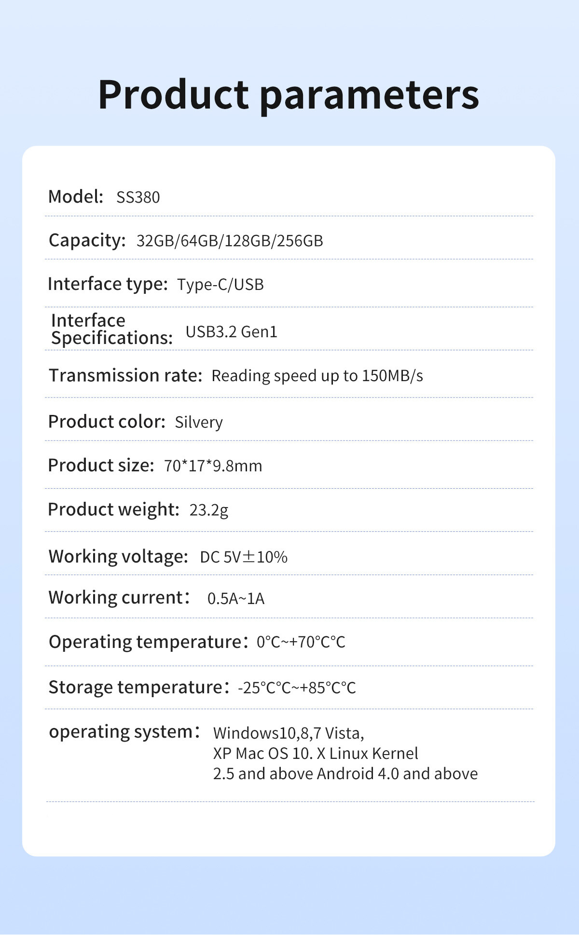
Task: Select Reading speed up to 150MB/s text
Action: pos(317,376)
